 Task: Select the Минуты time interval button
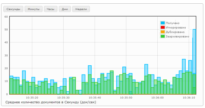pyautogui.click(x=34, y=9)
